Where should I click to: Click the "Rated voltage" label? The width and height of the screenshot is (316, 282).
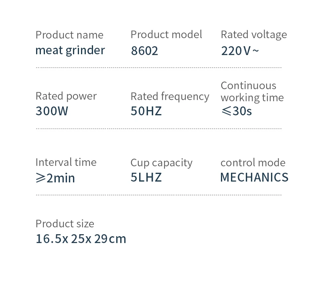[254, 35]
